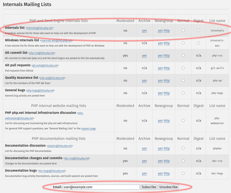Viewport: 231px width, 193px height.
Task: Open phpdoc@lists.php.net email link
Action: (60, 146)
